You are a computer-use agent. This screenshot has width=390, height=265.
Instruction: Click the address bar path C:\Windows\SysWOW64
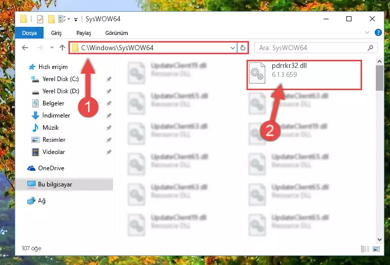click(117, 48)
